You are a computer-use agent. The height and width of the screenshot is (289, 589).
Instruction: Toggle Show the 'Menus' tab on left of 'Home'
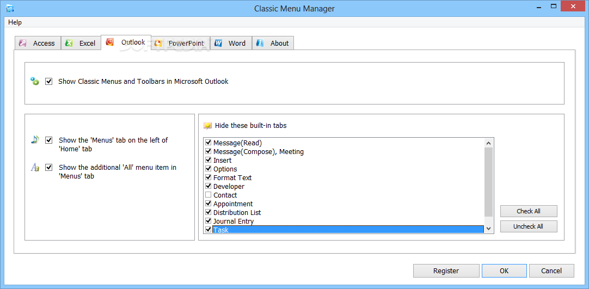49,140
